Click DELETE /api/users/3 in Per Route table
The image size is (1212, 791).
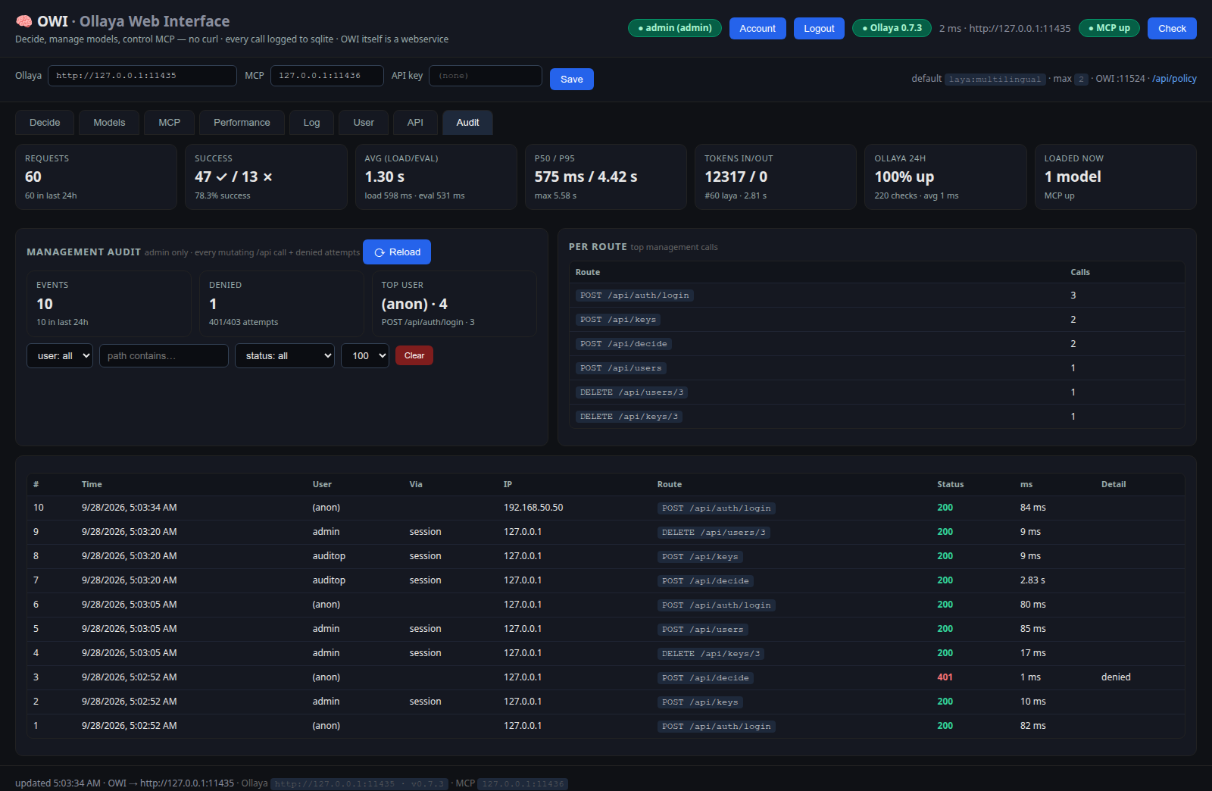coord(632,392)
